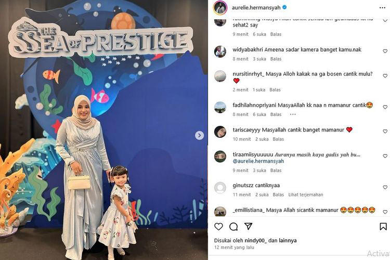Go to next photo with carousel arrow
This screenshot has width=390, height=260.
[x=199, y=135]
